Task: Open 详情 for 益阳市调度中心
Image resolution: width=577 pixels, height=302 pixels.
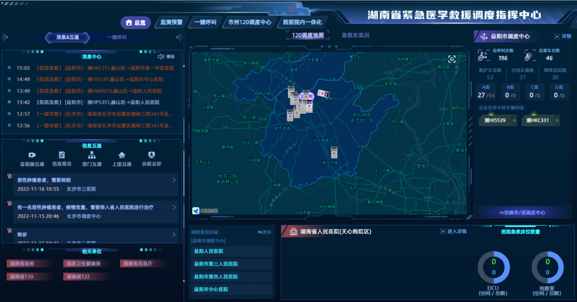Action: (563, 36)
